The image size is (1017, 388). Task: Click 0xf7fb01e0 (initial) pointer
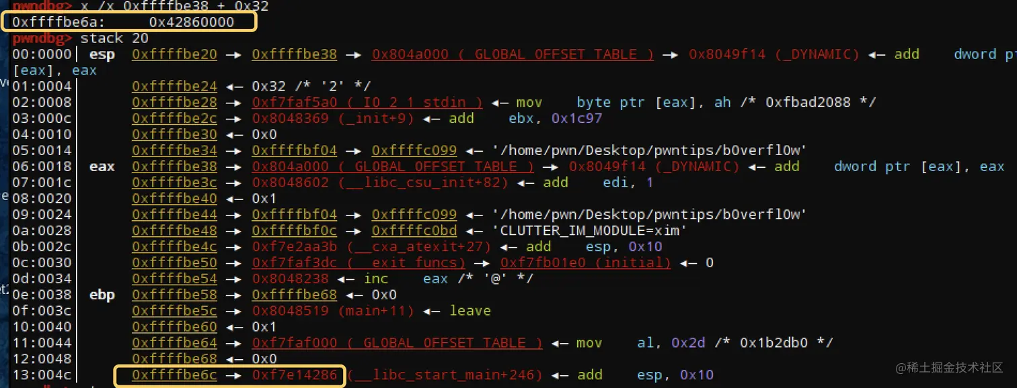[x=585, y=262]
